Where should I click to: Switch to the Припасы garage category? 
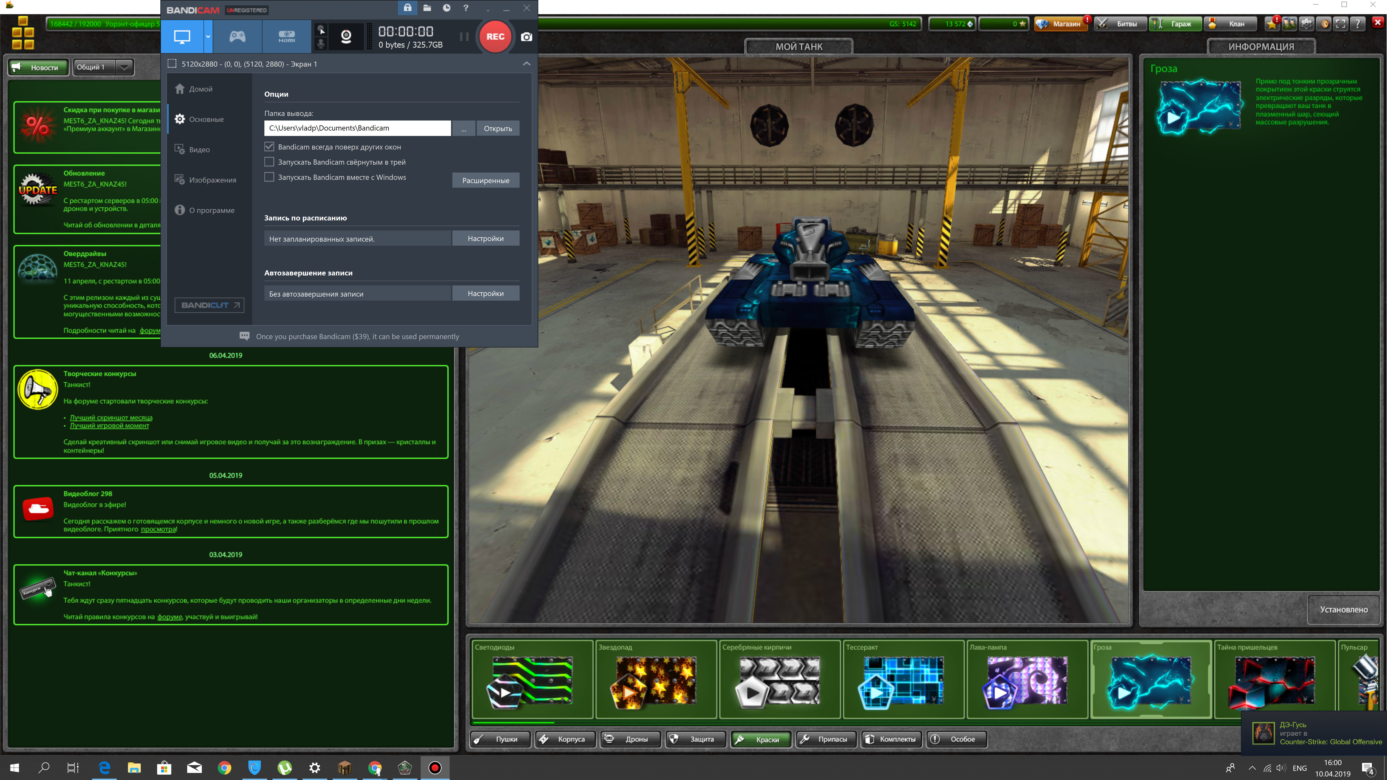827,739
